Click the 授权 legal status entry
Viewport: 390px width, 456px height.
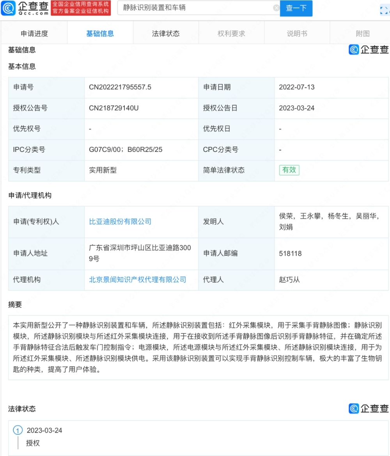click(33, 443)
